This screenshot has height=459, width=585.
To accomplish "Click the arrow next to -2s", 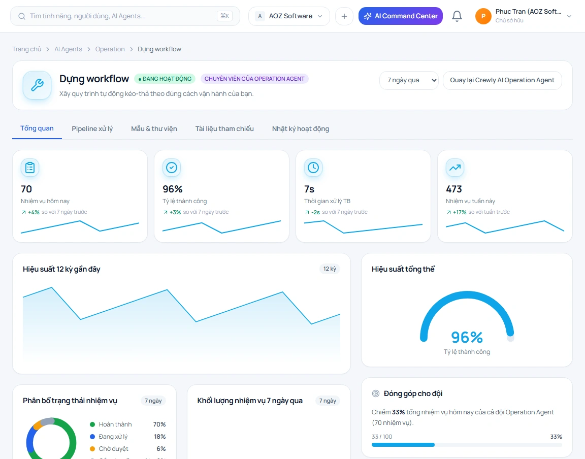I will 307,212.
